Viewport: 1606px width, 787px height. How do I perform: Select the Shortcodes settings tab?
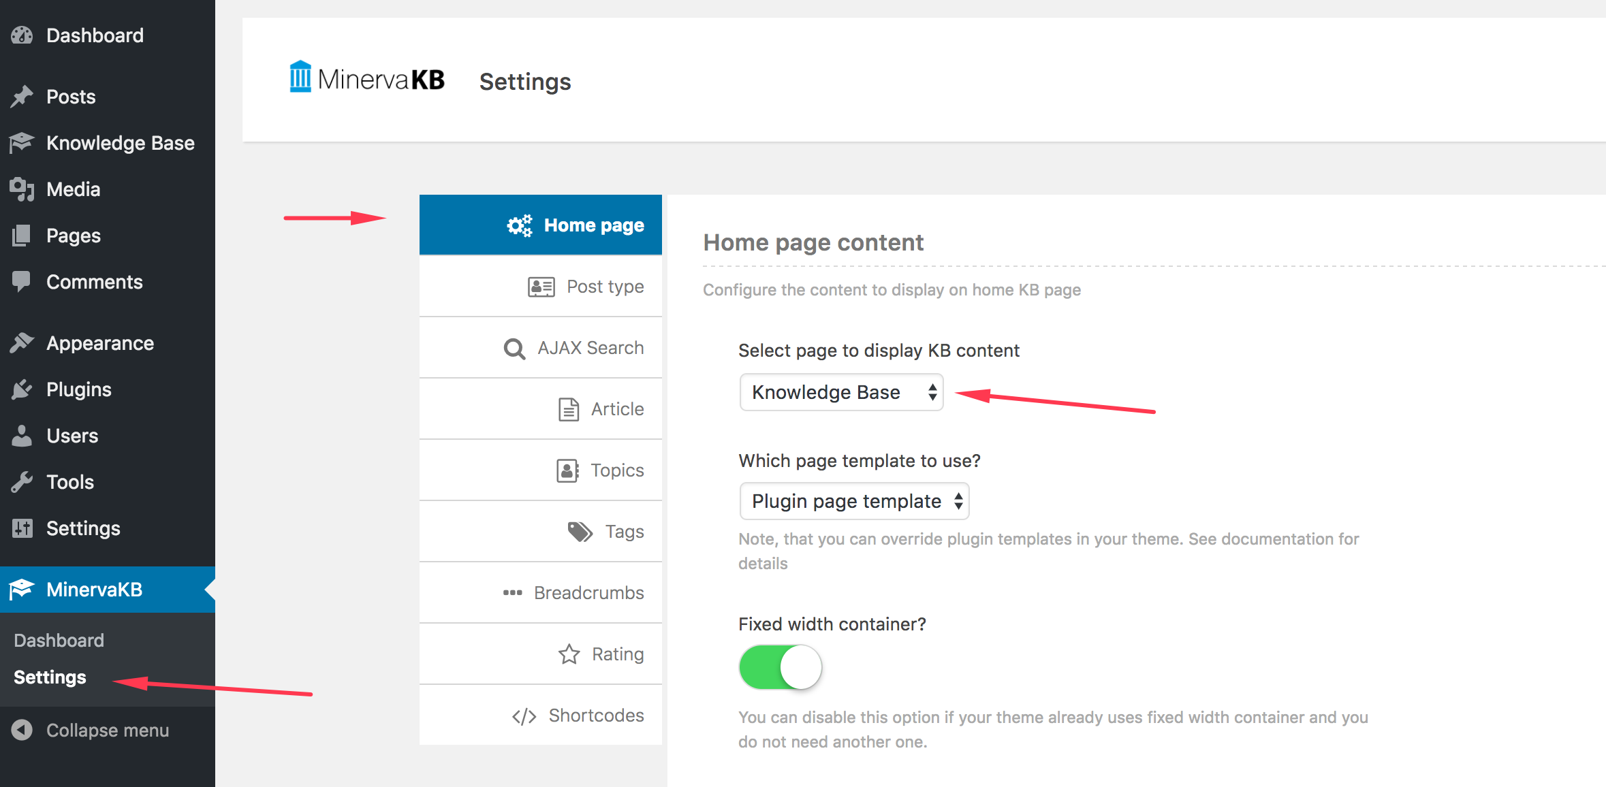(541, 716)
